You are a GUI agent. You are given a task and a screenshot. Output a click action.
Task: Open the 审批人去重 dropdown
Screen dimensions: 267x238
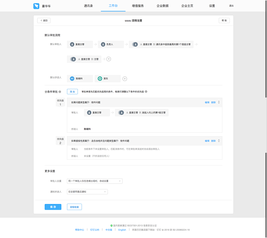(95, 181)
